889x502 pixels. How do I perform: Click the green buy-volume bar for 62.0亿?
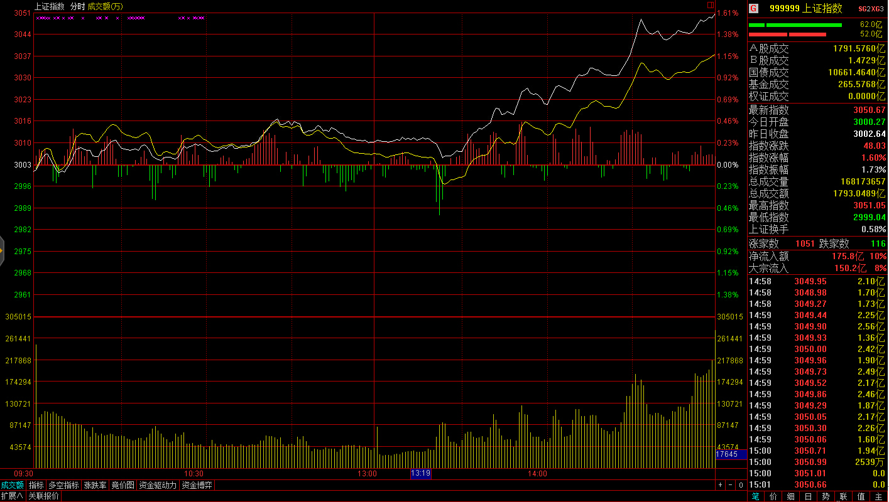coord(804,25)
